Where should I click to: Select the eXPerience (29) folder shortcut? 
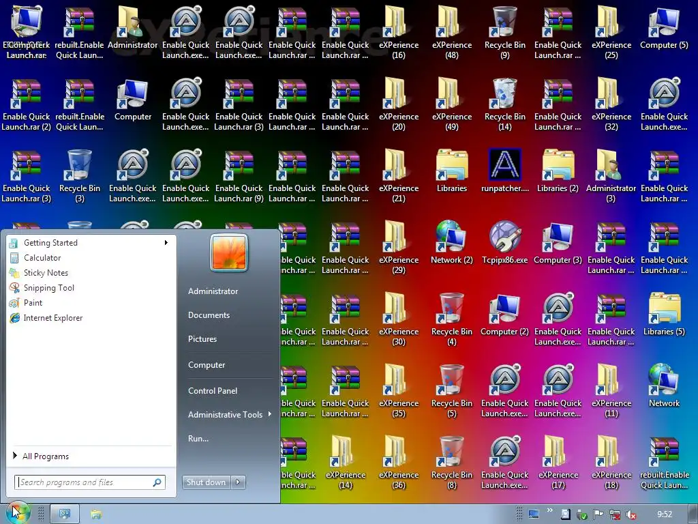pos(399,248)
